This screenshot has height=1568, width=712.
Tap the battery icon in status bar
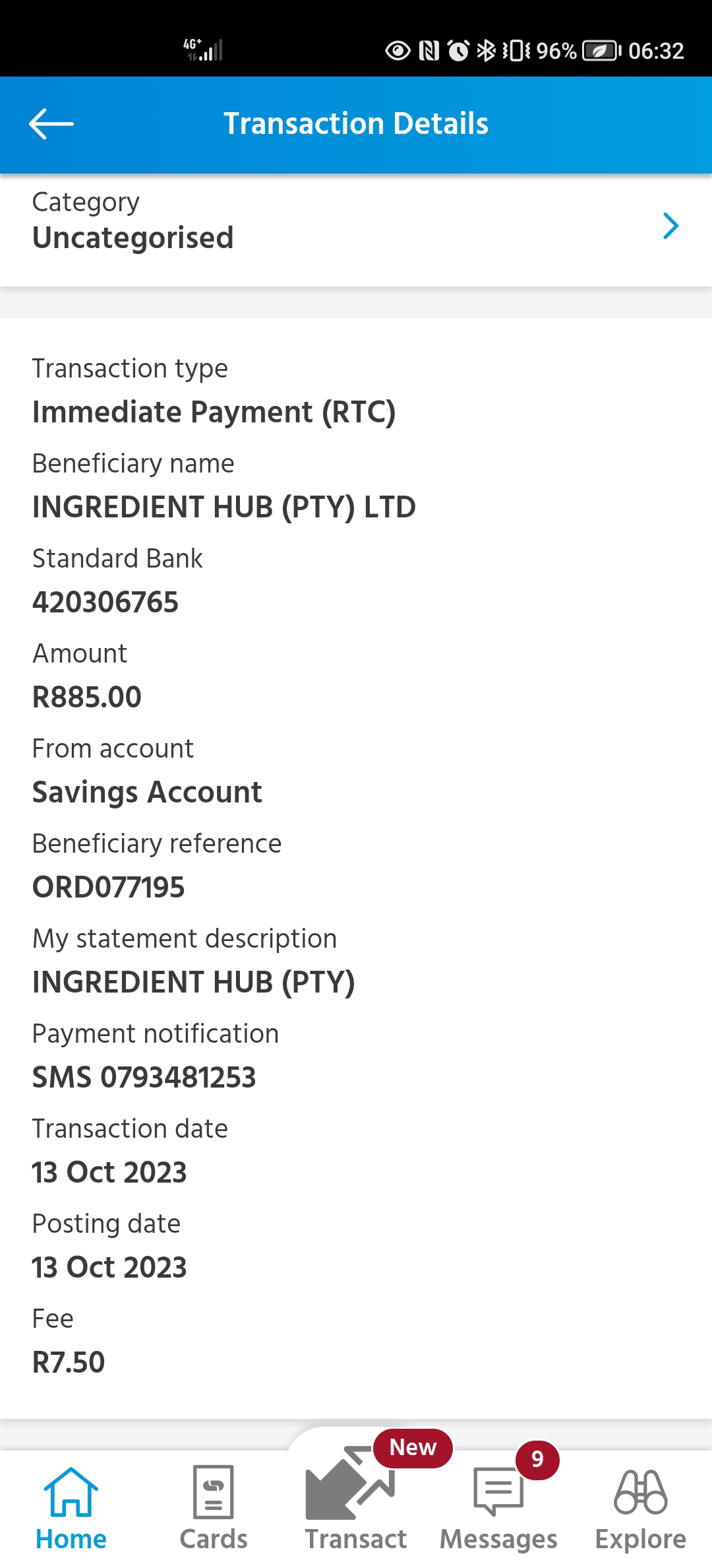602,51
